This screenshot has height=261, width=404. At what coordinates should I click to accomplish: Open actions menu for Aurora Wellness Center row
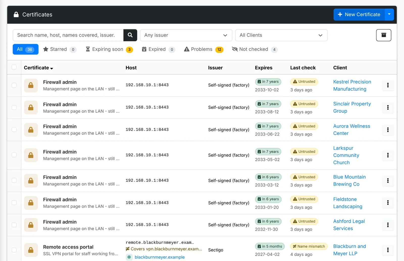(x=388, y=130)
